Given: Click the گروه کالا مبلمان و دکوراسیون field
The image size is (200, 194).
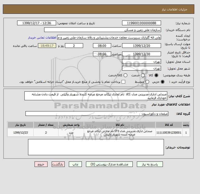Looking at the screenshot, I should click(97, 114).
